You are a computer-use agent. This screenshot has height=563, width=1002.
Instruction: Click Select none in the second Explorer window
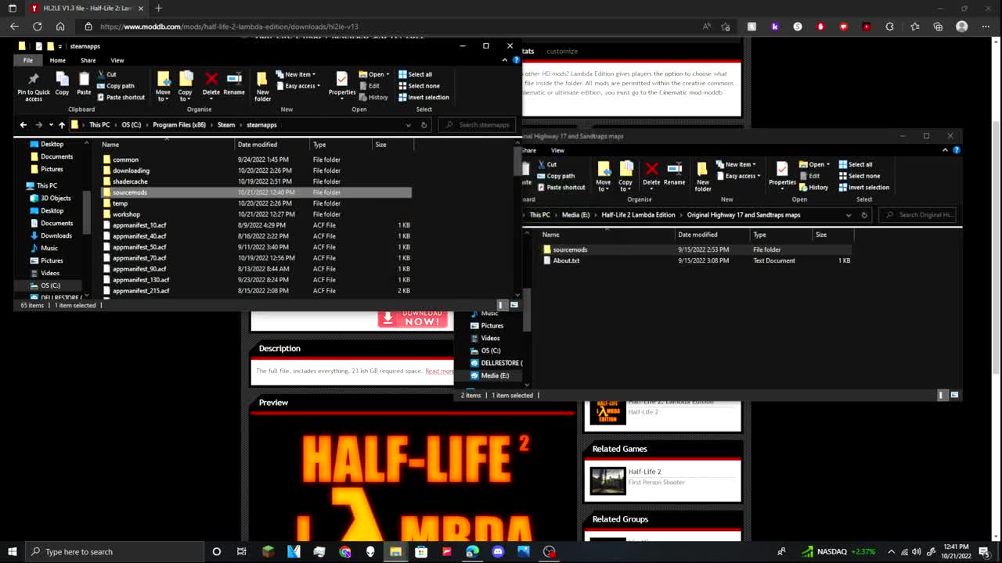(862, 176)
